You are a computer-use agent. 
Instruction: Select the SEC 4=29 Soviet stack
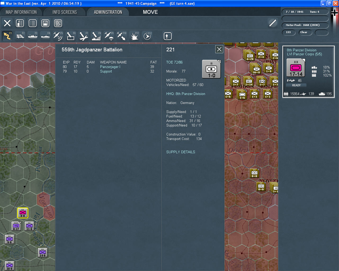pyautogui.click(x=249, y=55)
